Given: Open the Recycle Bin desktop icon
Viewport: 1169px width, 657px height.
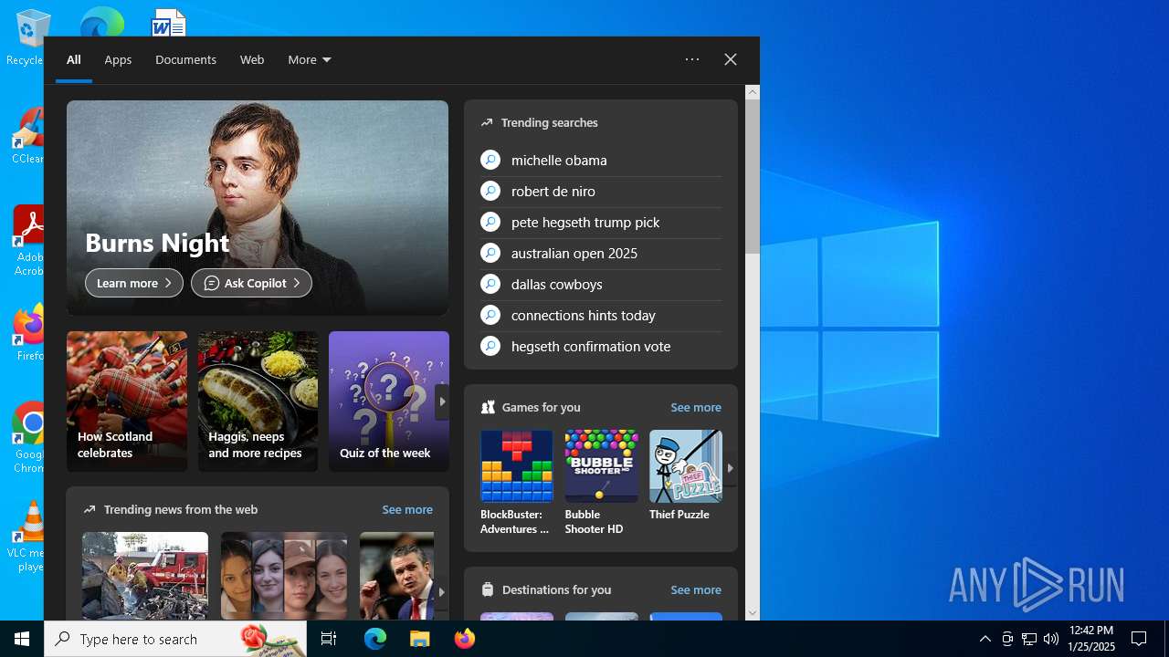Looking at the screenshot, I should [x=27, y=36].
